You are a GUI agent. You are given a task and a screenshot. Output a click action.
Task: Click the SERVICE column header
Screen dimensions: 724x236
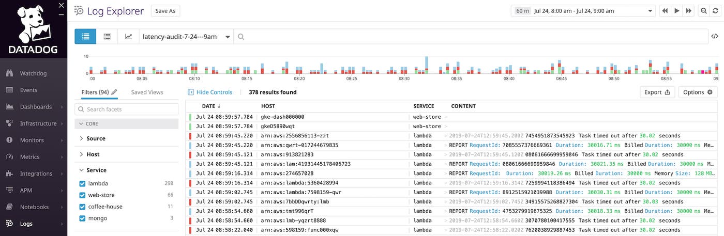[x=424, y=106]
